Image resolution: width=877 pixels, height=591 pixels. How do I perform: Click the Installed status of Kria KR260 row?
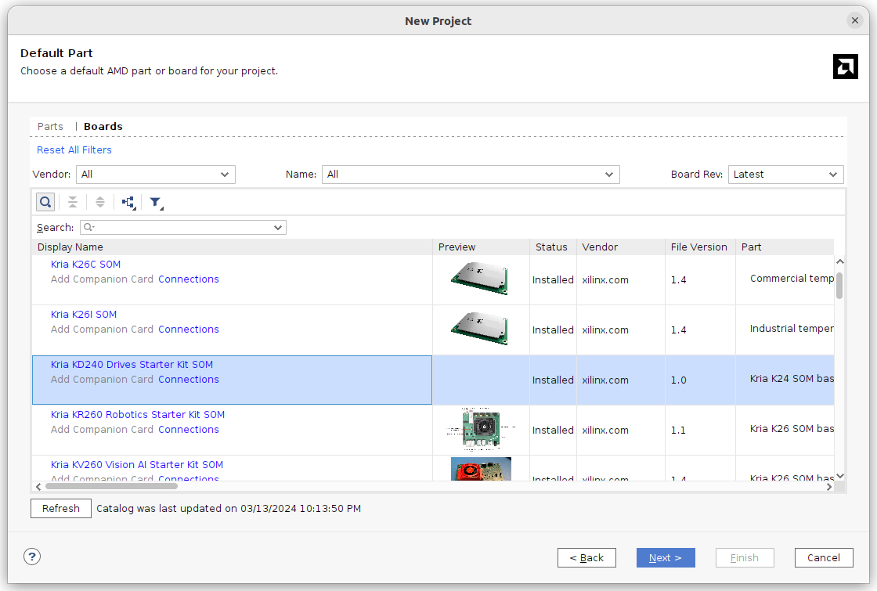click(553, 430)
